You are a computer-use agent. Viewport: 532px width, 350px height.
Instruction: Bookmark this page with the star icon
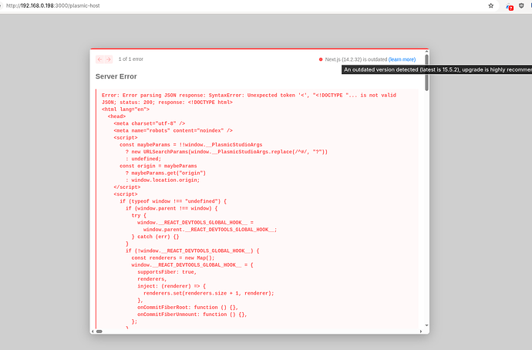(491, 5)
